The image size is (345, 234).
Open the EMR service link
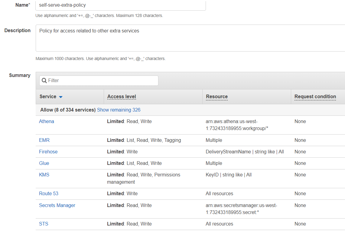[x=44, y=140]
